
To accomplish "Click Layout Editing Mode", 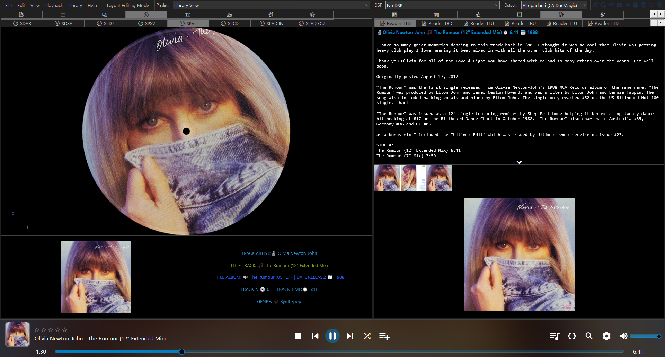I will tap(128, 5).
